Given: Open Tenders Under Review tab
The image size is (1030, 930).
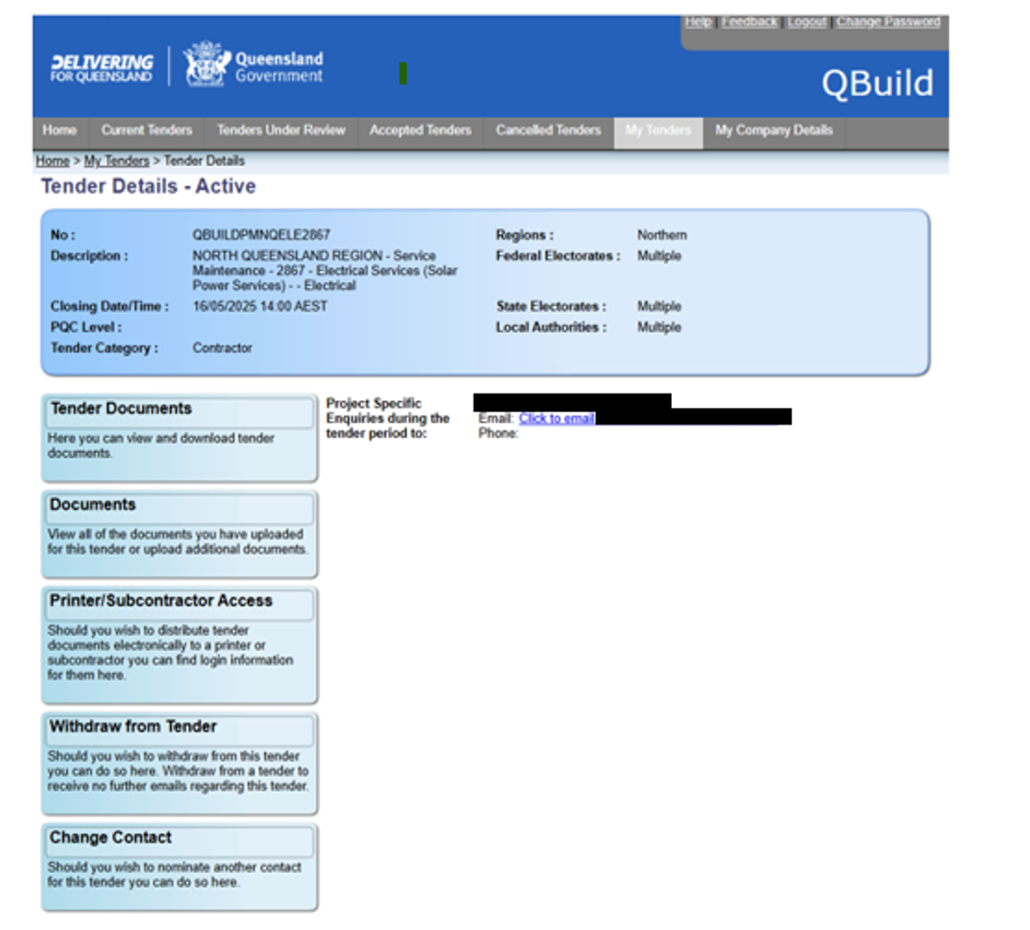Looking at the screenshot, I should pos(281,131).
